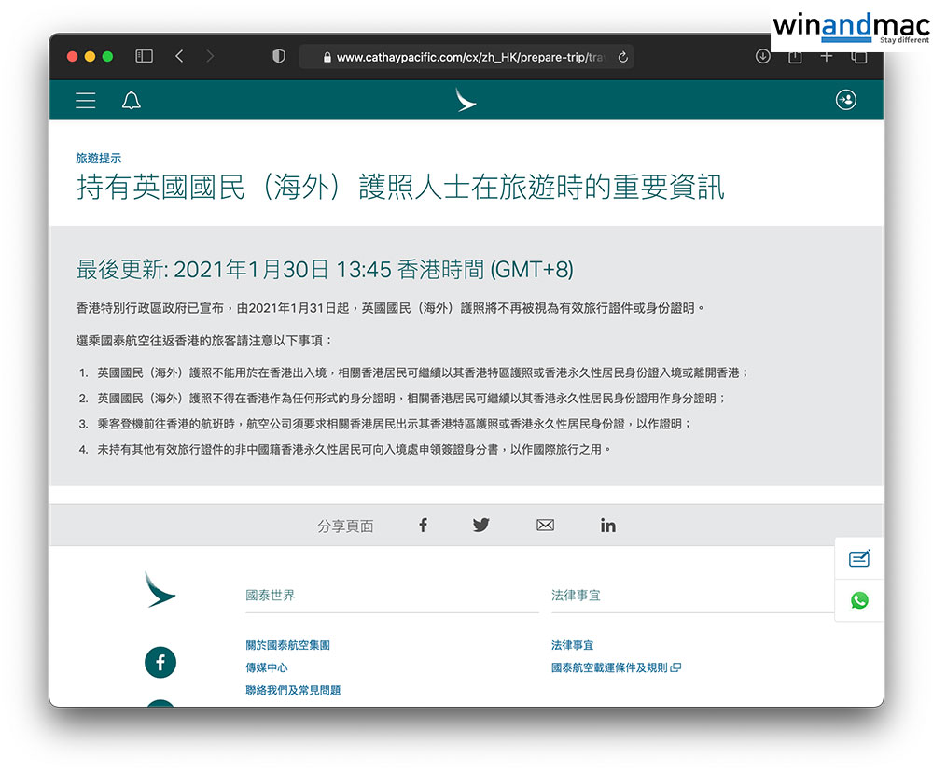Image resolution: width=933 pixels, height=772 pixels.
Task: Open the 旅遊提示 breadcrumb link
Action: [x=99, y=159]
